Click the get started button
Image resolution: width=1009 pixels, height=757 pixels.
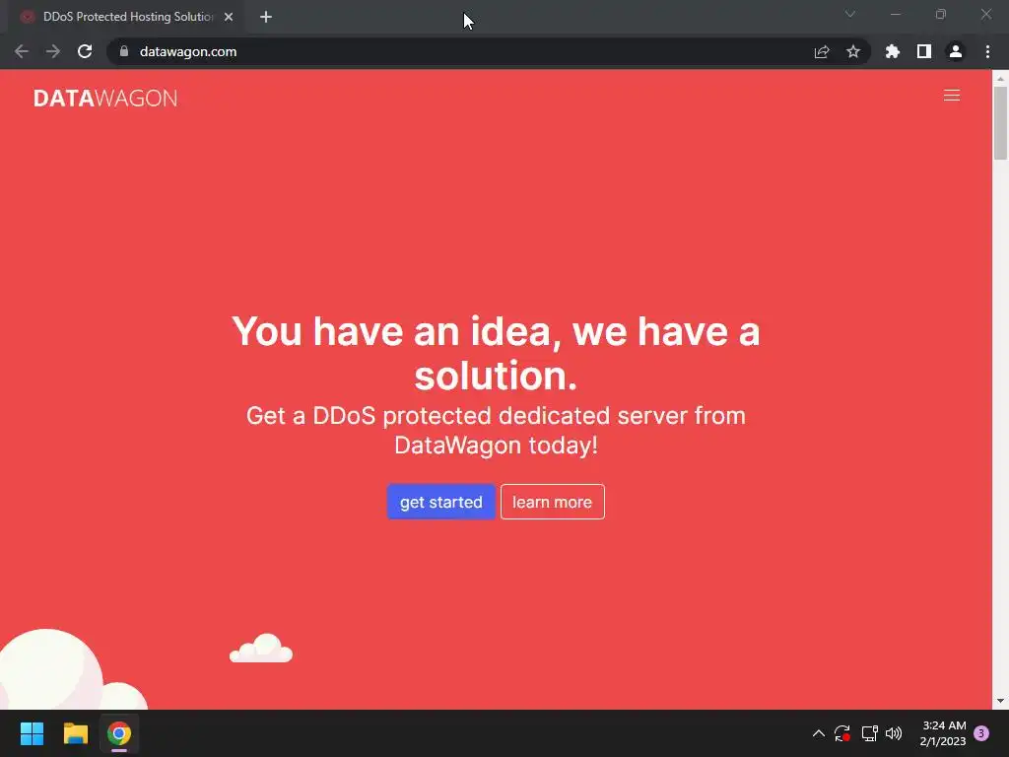pyautogui.click(x=440, y=502)
